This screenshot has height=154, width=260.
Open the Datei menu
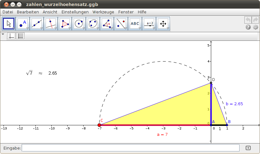(8, 12)
